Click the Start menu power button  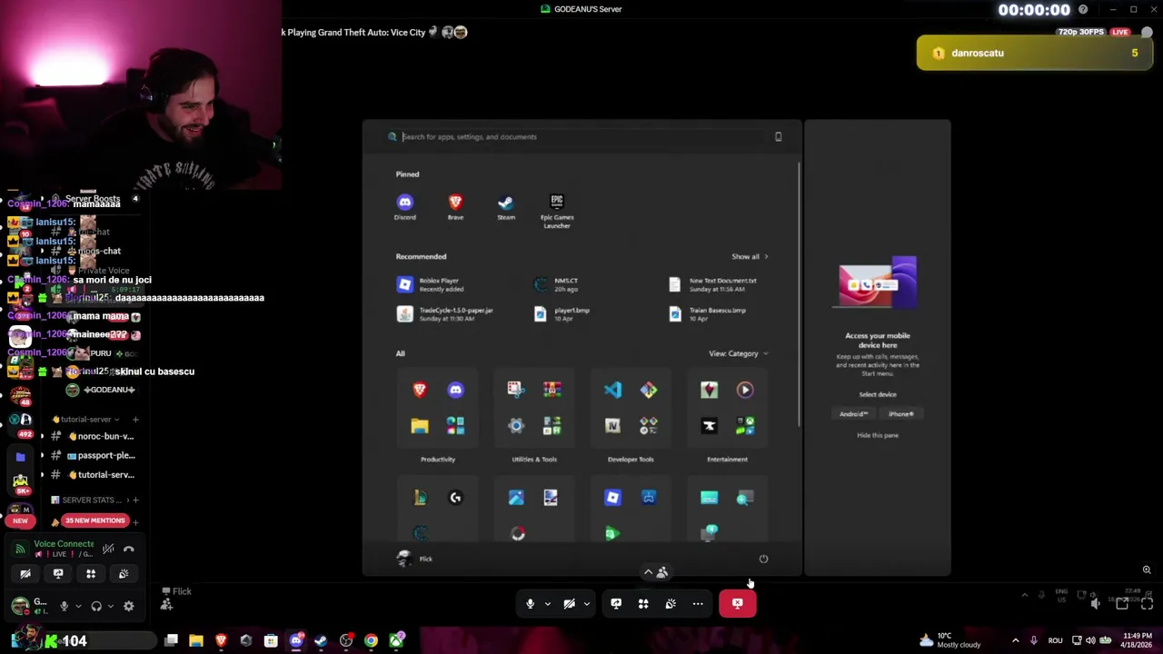763,559
